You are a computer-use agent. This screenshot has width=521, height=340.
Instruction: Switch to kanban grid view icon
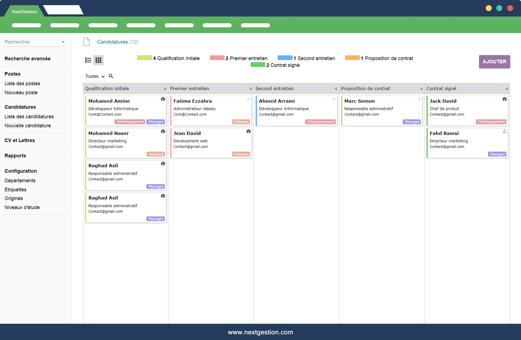(x=98, y=60)
